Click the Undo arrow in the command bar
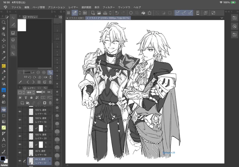Image resolution: width=239 pixels, height=167 pixels. [x=117, y=13]
